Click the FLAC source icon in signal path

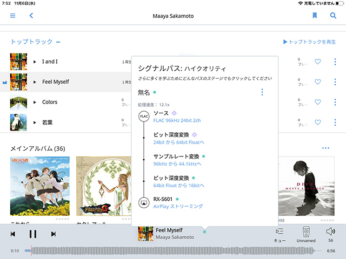click(x=144, y=117)
